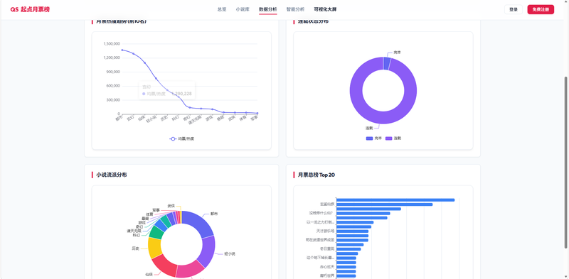Select the yellow 历史 donut segment
Screen dimensions: 569x279
click(x=154, y=248)
